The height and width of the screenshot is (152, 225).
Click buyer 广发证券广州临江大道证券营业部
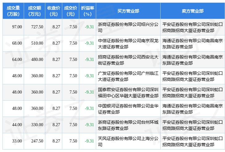point(128,76)
